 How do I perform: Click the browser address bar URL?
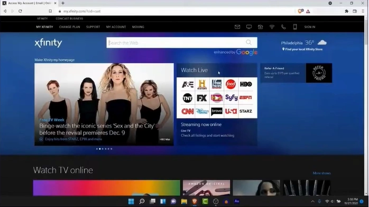[x=81, y=11]
